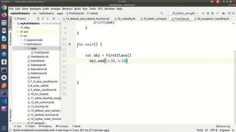Open the Files manager in dock
This screenshot has height=132, width=236.
4,23
